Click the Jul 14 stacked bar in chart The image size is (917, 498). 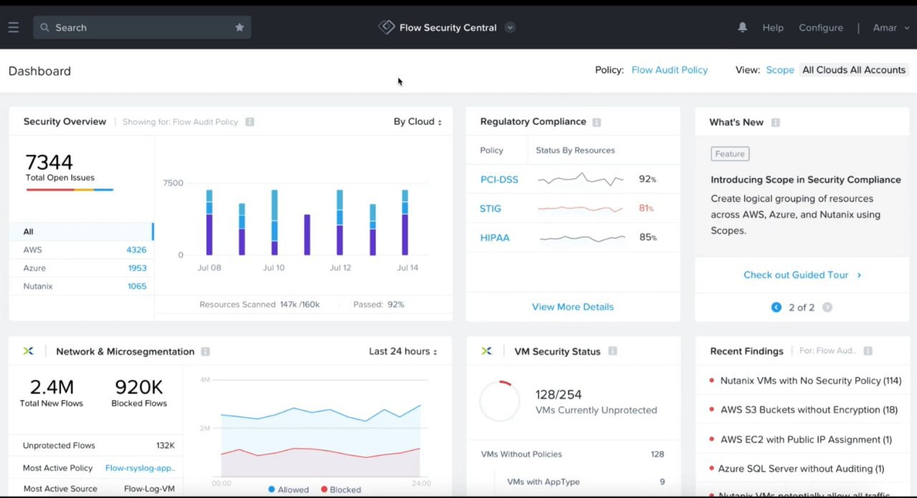pyautogui.click(x=405, y=222)
